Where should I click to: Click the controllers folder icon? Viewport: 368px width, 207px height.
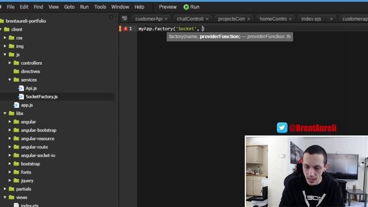16,63
